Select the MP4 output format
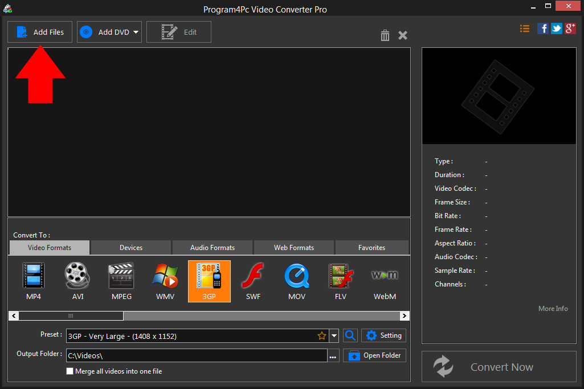The height and width of the screenshot is (389, 584). pyautogui.click(x=33, y=281)
